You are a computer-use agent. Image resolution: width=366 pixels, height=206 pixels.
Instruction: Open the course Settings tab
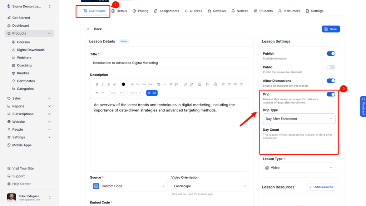pyautogui.click(x=315, y=11)
